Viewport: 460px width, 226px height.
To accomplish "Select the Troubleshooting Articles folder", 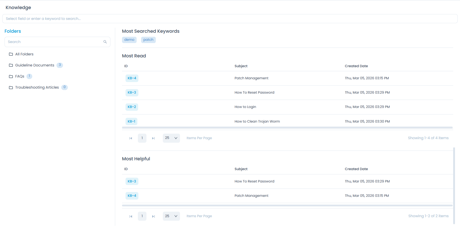I will [x=37, y=87].
